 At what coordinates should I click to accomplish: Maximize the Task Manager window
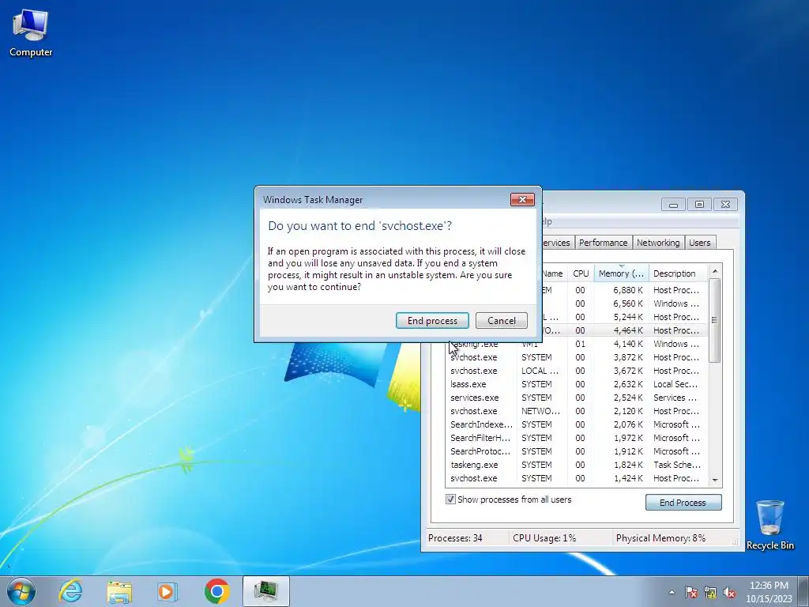click(699, 205)
